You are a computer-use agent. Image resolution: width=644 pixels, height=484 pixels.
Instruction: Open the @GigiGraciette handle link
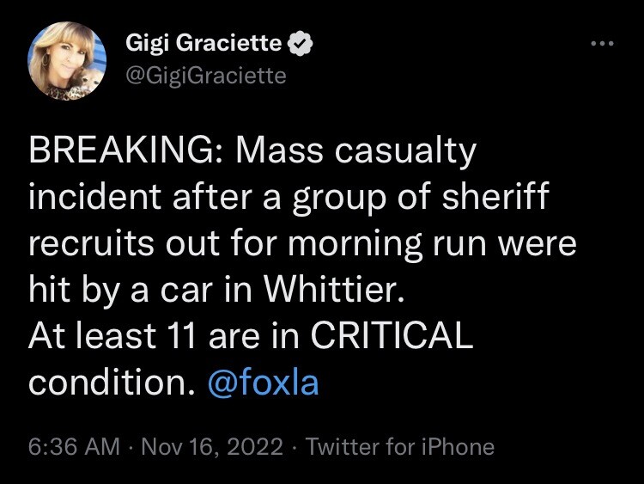tap(205, 76)
